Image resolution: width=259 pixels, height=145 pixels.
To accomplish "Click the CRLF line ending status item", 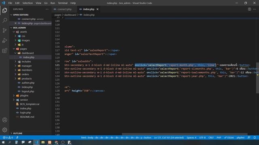I will [211, 137].
